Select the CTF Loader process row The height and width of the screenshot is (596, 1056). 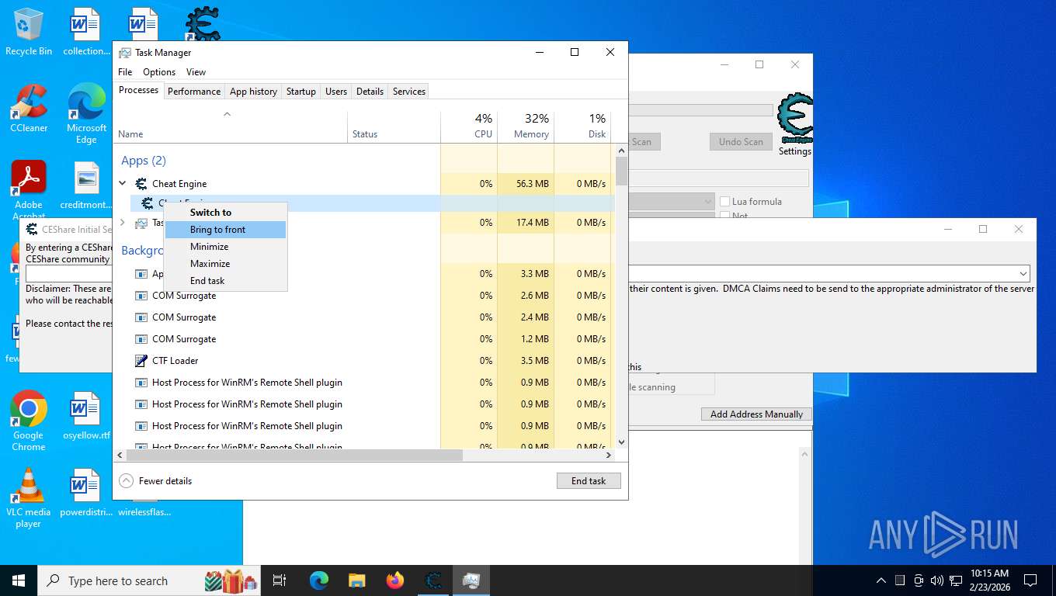(363, 361)
